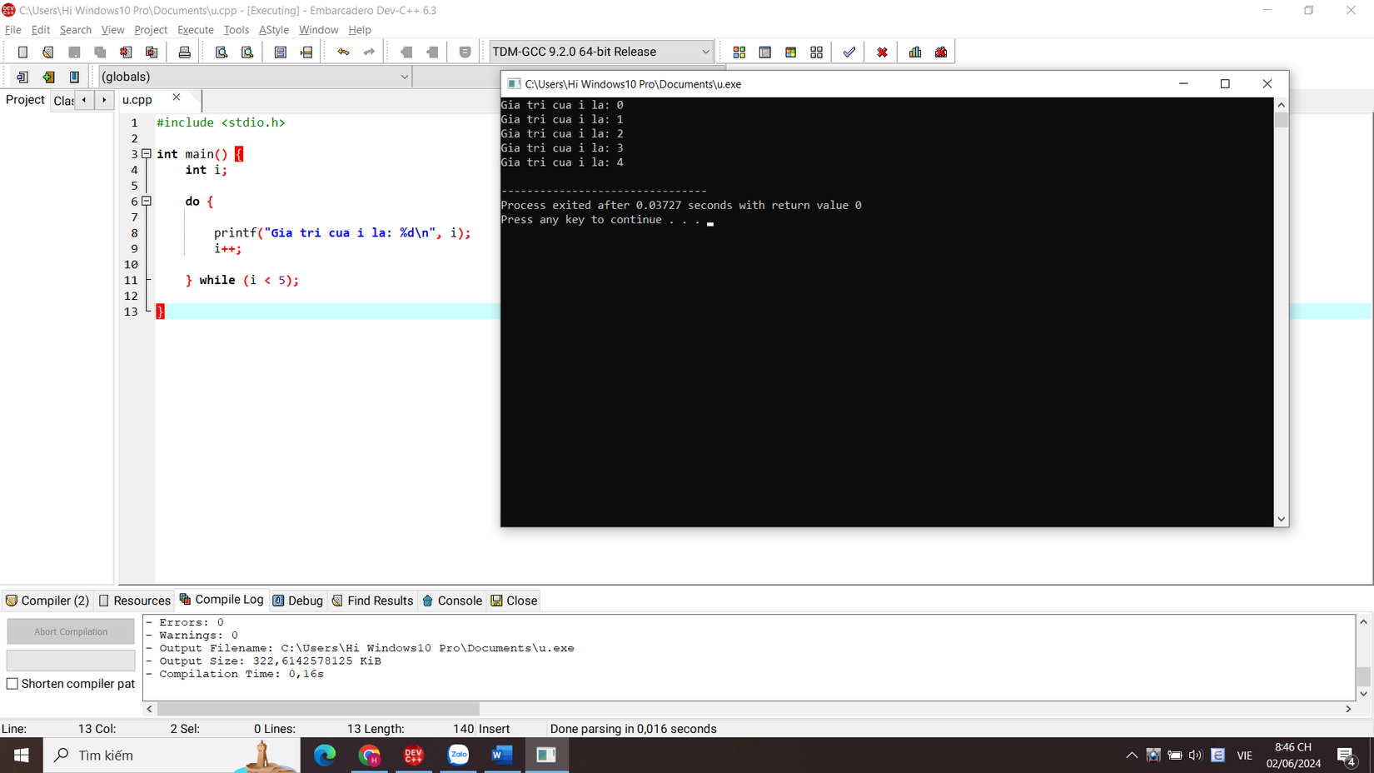This screenshot has height=773, width=1374.
Task: Collapse the do-while block fold marker
Action: click(147, 202)
